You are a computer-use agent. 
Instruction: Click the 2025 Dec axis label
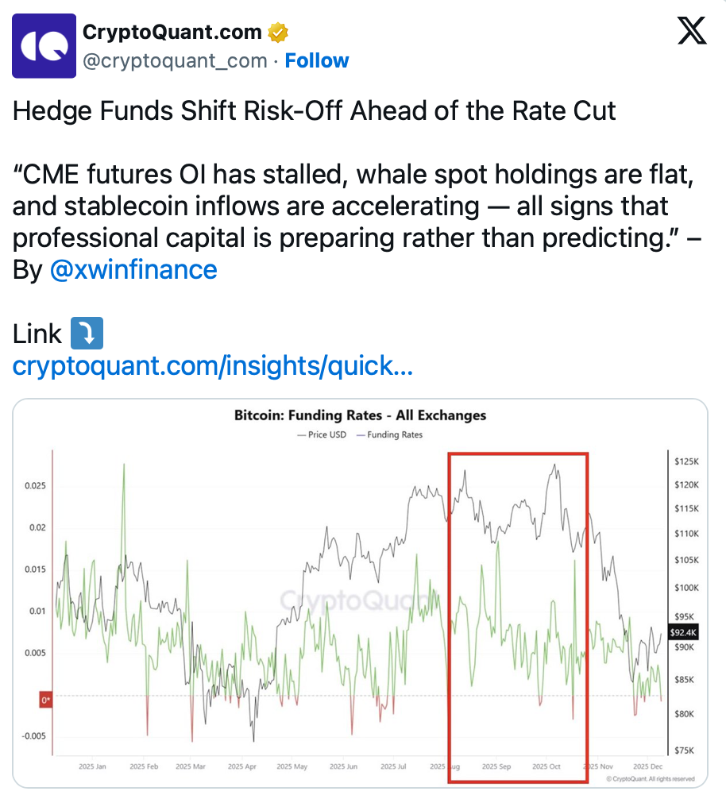(650, 766)
